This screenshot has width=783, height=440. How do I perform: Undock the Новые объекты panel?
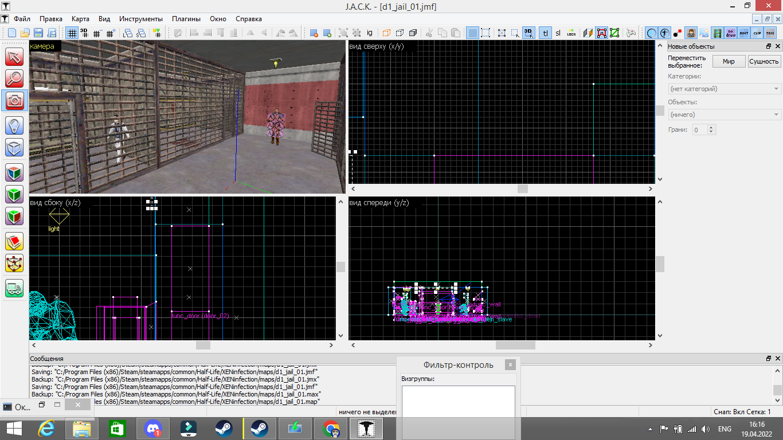coord(769,46)
